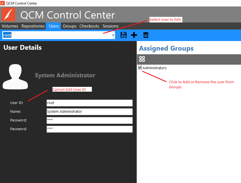Select the Users tab
The image size is (241, 183).
54,26
